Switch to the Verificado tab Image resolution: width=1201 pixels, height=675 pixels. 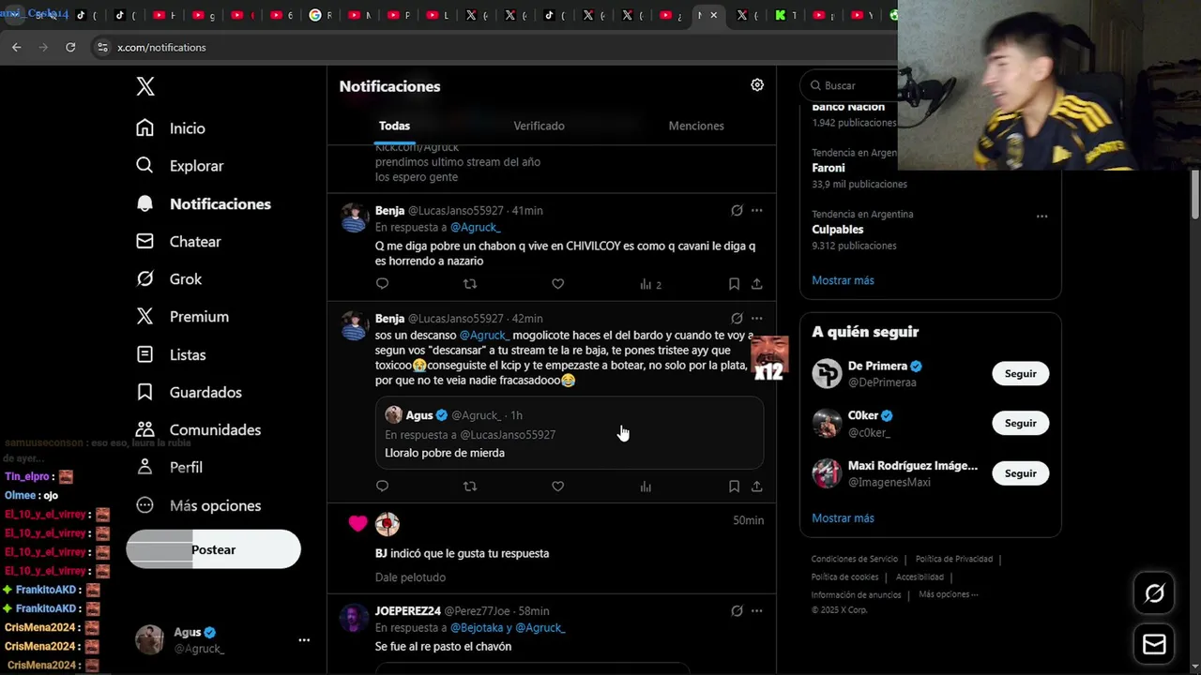539,126
